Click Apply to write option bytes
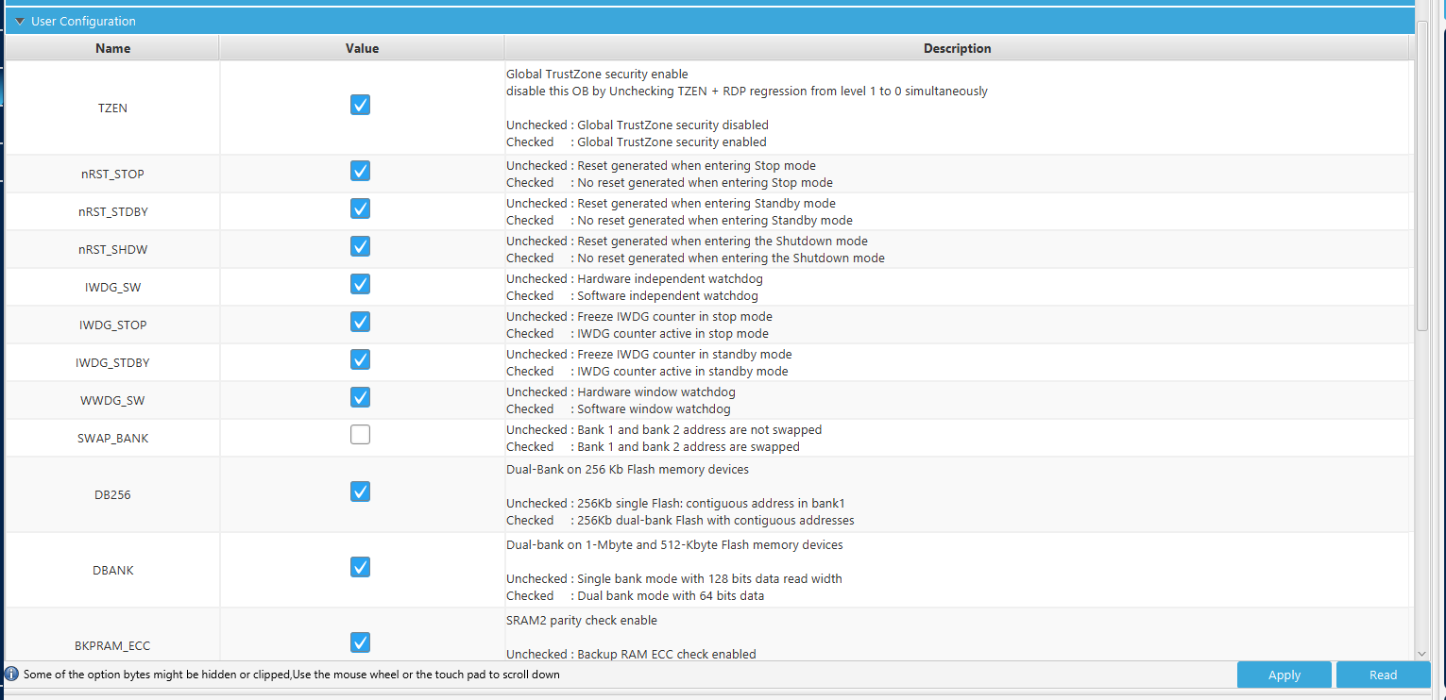The width and height of the screenshot is (1446, 700). coord(1284,675)
